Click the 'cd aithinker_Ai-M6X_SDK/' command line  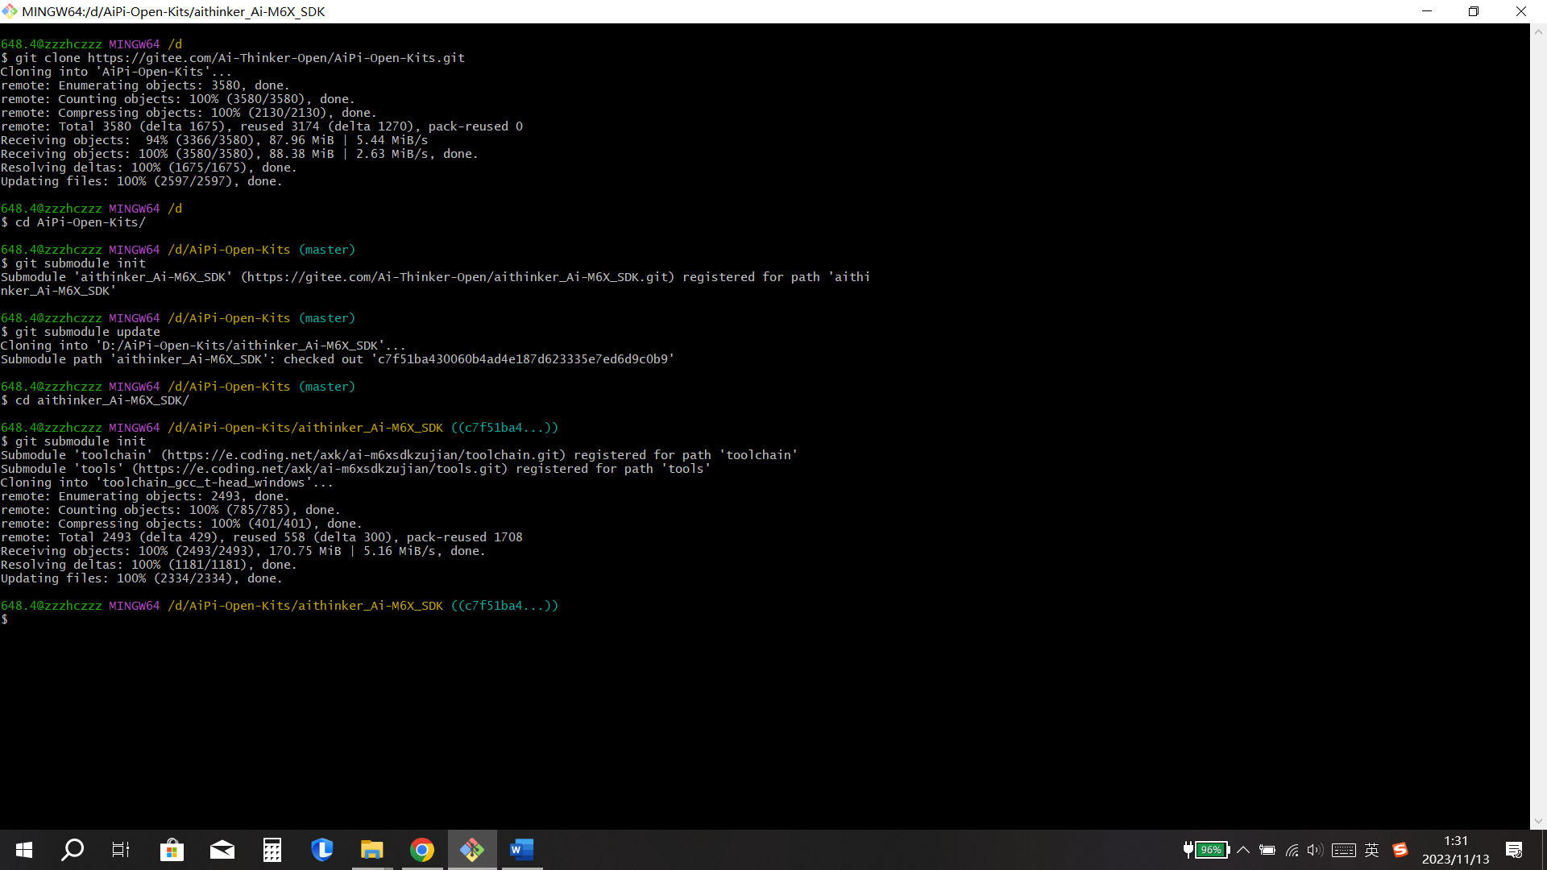pyautogui.click(x=95, y=400)
